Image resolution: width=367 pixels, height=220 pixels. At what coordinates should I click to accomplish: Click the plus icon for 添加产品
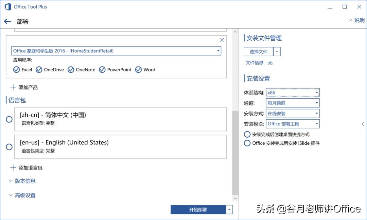(x=13, y=87)
